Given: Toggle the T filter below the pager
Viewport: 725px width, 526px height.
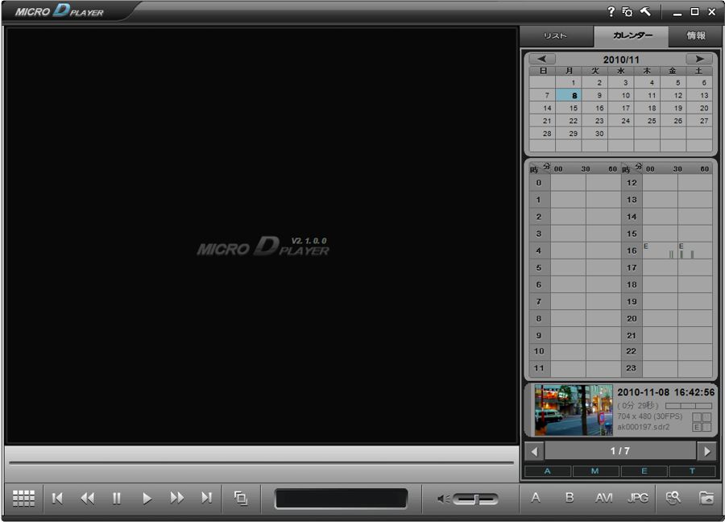Looking at the screenshot, I should 692,471.
